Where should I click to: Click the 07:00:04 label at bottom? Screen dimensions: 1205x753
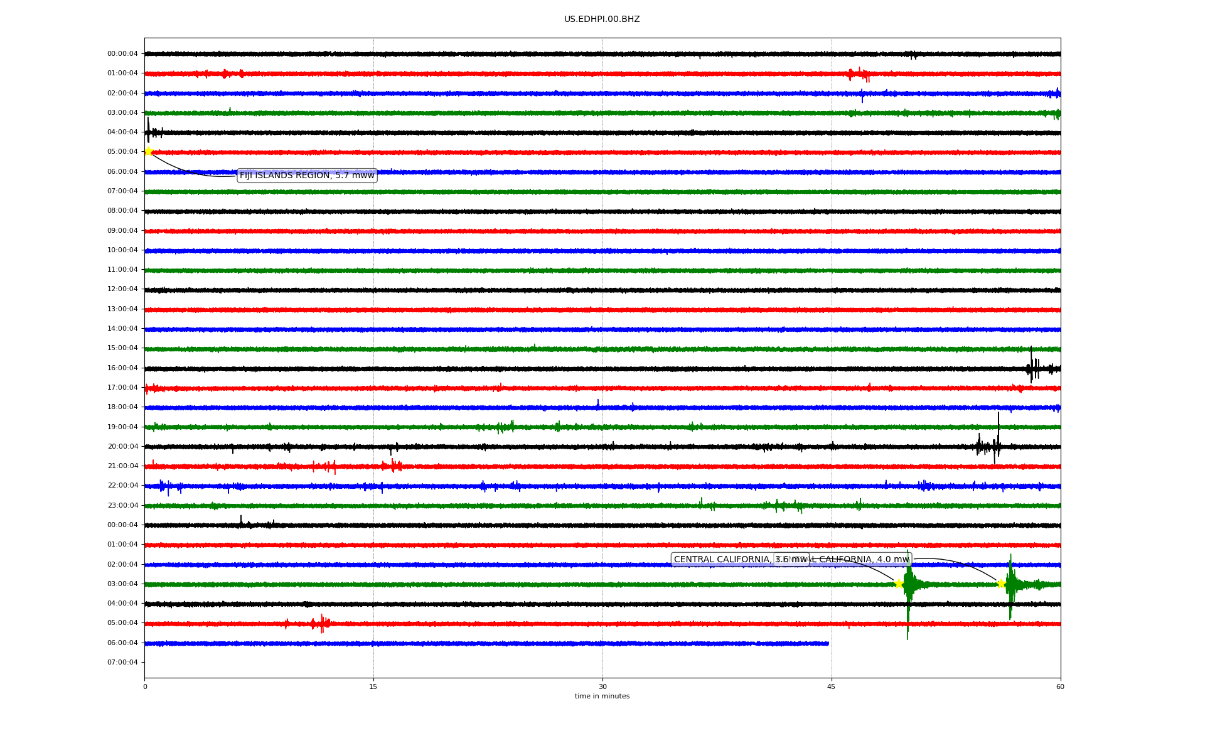122,663
